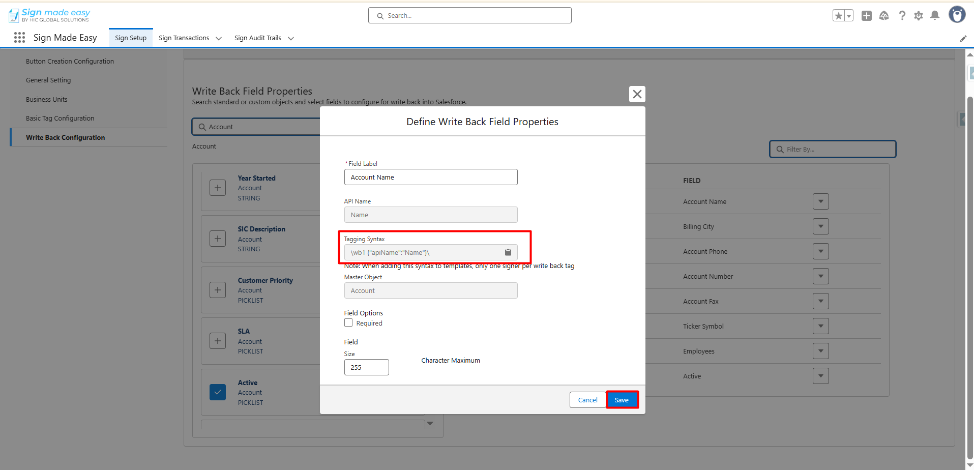The image size is (974, 470).
Task: Open Salesforce Setup gear icon
Action: (918, 16)
